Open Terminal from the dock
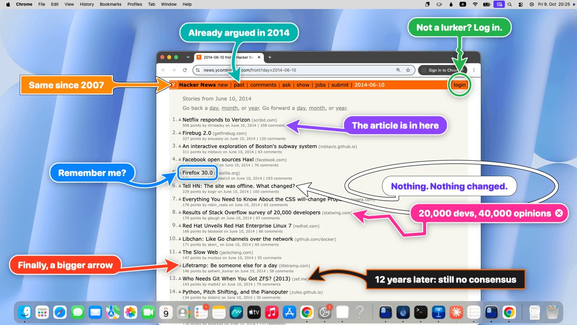This screenshot has height=325, width=577. (x=421, y=312)
